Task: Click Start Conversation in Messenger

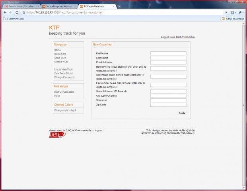Action: (x=64, y=92)
